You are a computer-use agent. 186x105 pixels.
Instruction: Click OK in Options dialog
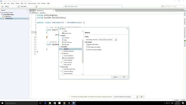click(x=124, y=77)
